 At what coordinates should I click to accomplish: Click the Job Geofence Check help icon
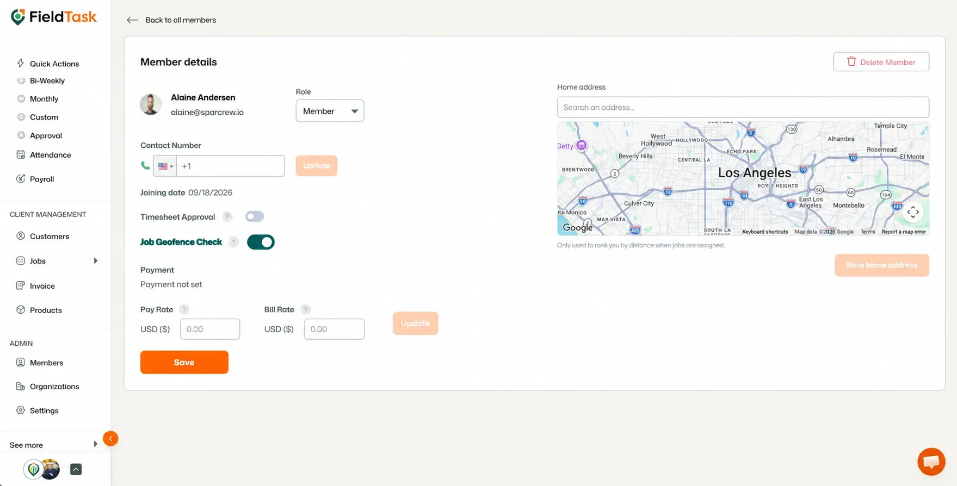(233, 242)
